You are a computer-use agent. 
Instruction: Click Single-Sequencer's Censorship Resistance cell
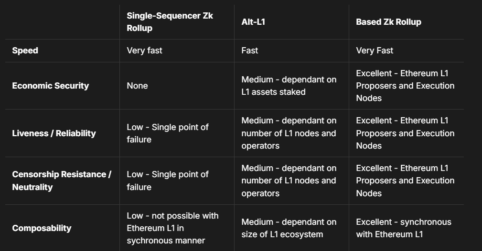tap(167, 181)
